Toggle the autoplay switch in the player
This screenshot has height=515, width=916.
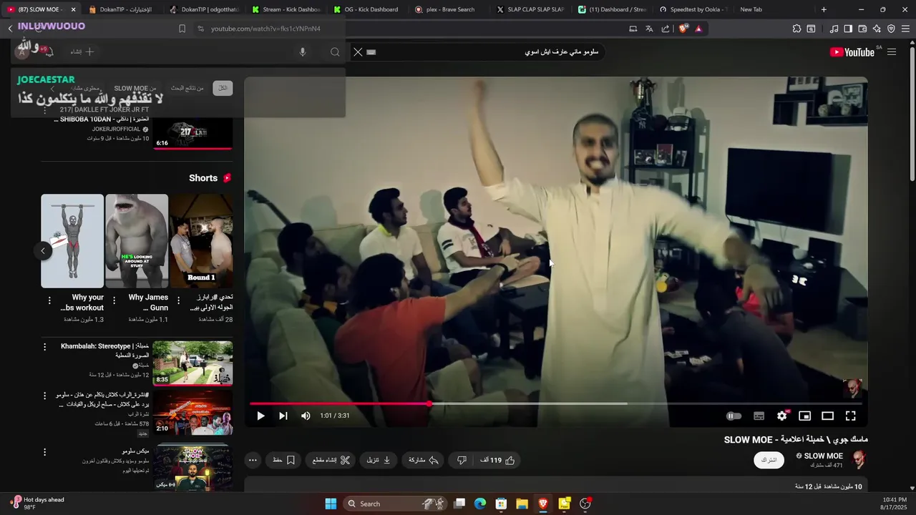click(734, 416)
